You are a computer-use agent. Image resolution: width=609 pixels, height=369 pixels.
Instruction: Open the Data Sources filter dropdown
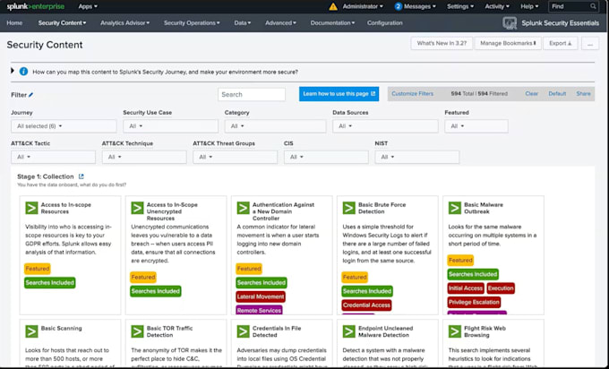click(x=385, y=126)
